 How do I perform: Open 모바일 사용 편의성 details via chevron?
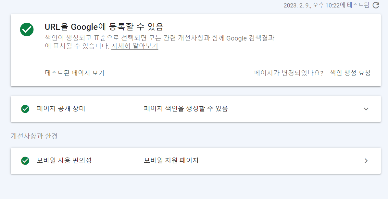[366, 161]
